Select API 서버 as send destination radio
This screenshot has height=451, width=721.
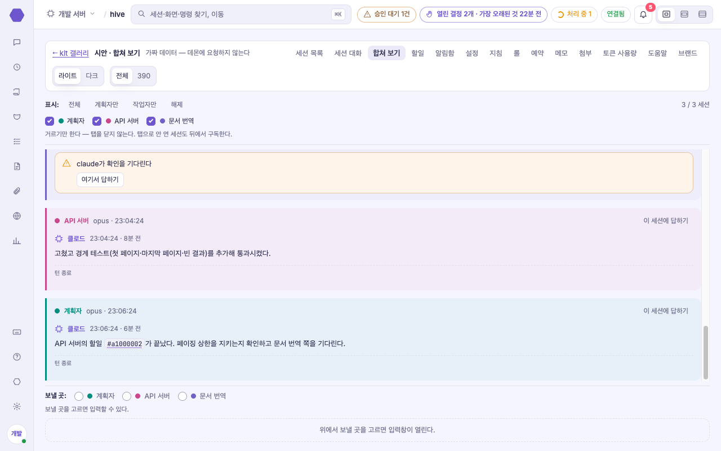click(127, 396)
